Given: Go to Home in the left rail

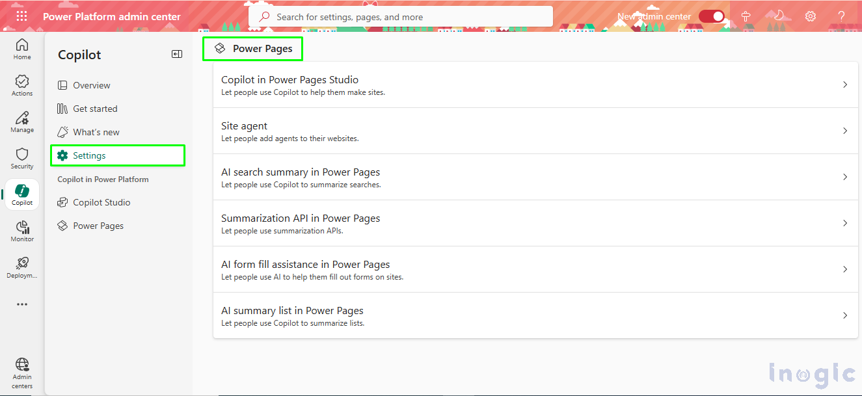Looking at the screenshot, I should pyautogui.click(x=22, y=49).
